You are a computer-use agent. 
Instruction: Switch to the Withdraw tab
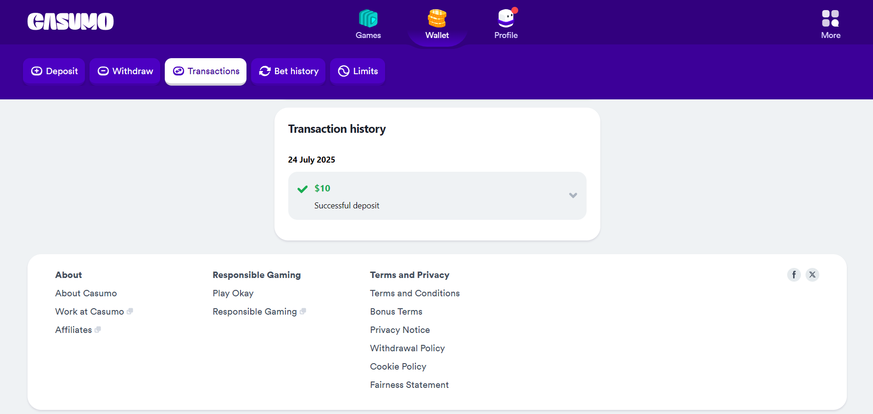point(125,71)
